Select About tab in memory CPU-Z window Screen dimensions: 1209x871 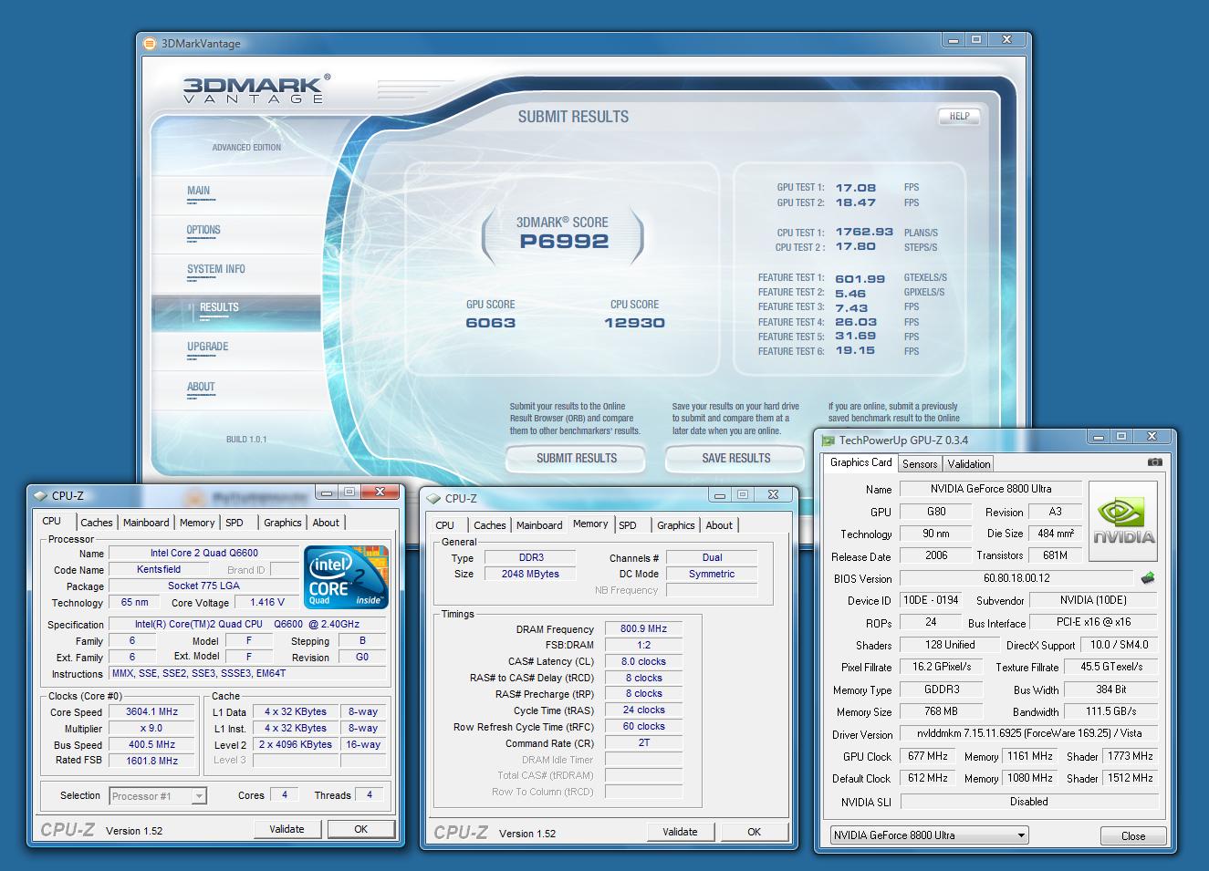pos(719,525)
